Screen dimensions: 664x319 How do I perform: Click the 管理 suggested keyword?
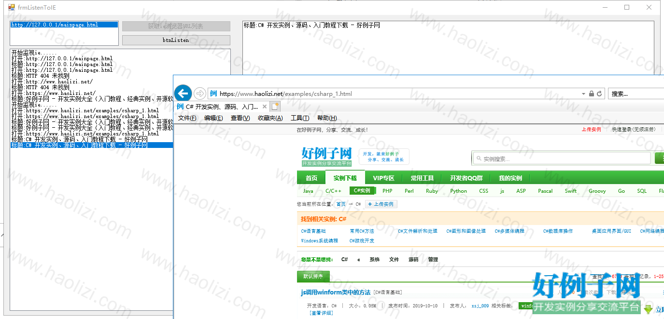[433, 259]
